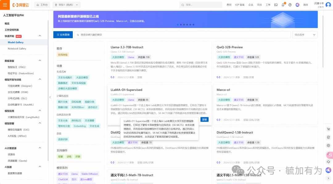333x184 pixels.
Task: Click the top bar search field
Action: [201, 5]
